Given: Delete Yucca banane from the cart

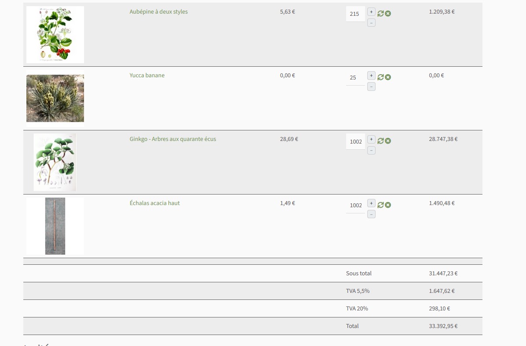Looking at the screenshot, I should (388, 77).
